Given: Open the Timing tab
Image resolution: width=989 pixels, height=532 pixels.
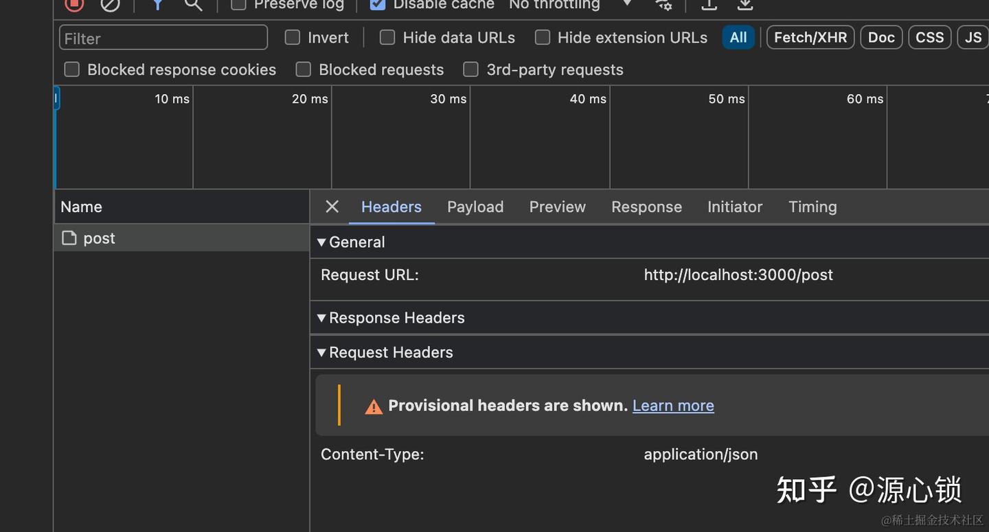Looking at the screenshot, I should point(812,207).
